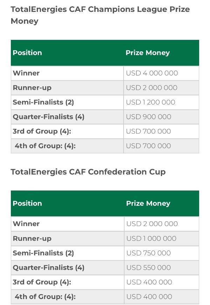Click the Champions League Runner-up row label

(32, 88)
